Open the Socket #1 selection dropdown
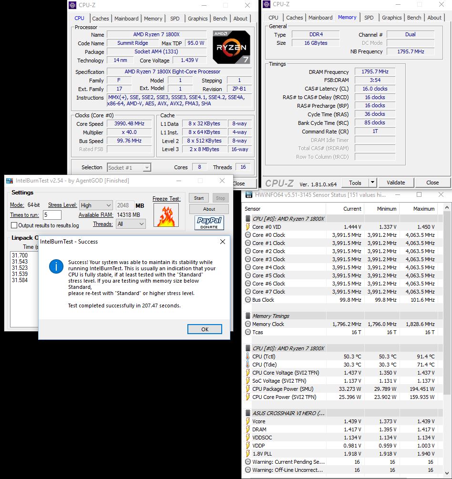452x479 pixels. click(x=129, y=167)
